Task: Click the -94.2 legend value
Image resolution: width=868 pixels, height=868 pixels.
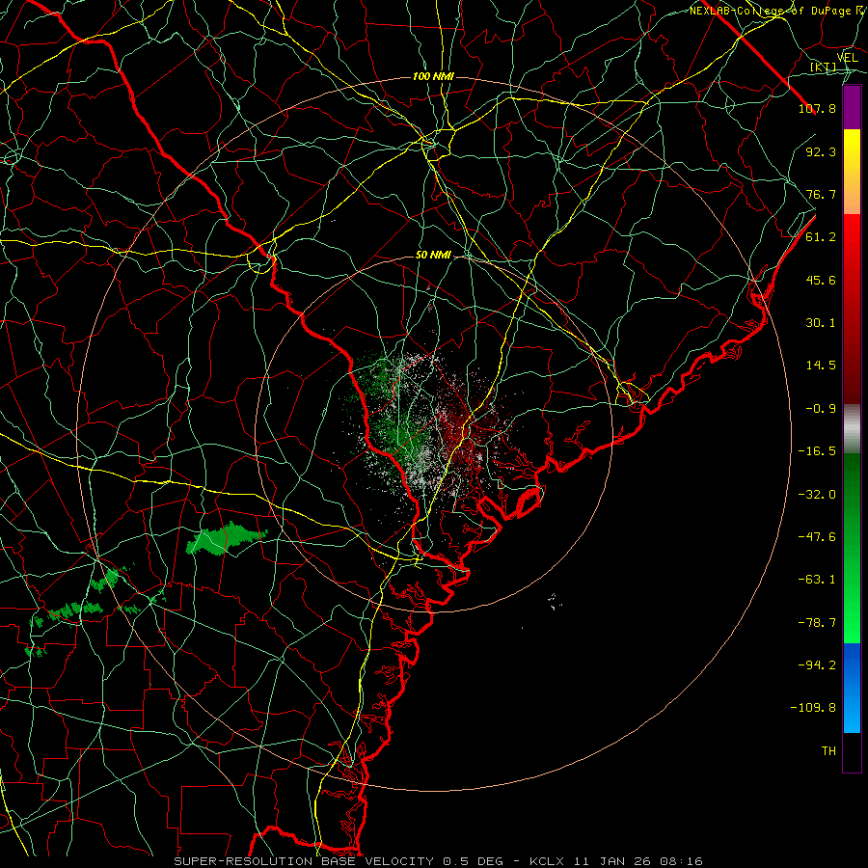Action: [817, 665]
